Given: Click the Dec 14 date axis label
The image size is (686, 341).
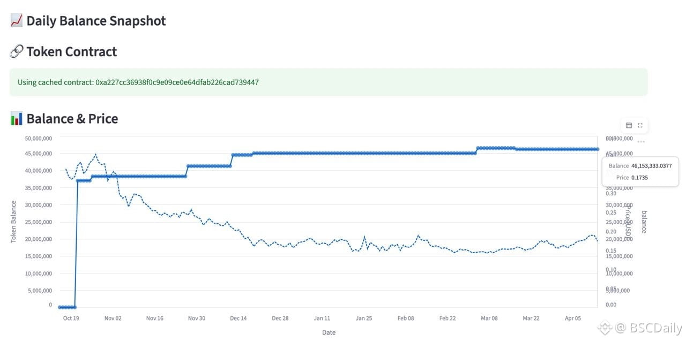Looking at the screenshot, I should tap(238, 318).
